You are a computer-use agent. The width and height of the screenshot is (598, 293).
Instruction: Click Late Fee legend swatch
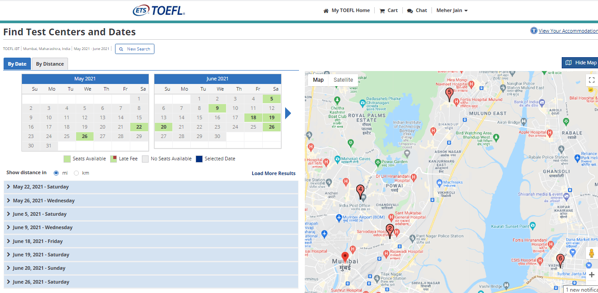point(114,159)
